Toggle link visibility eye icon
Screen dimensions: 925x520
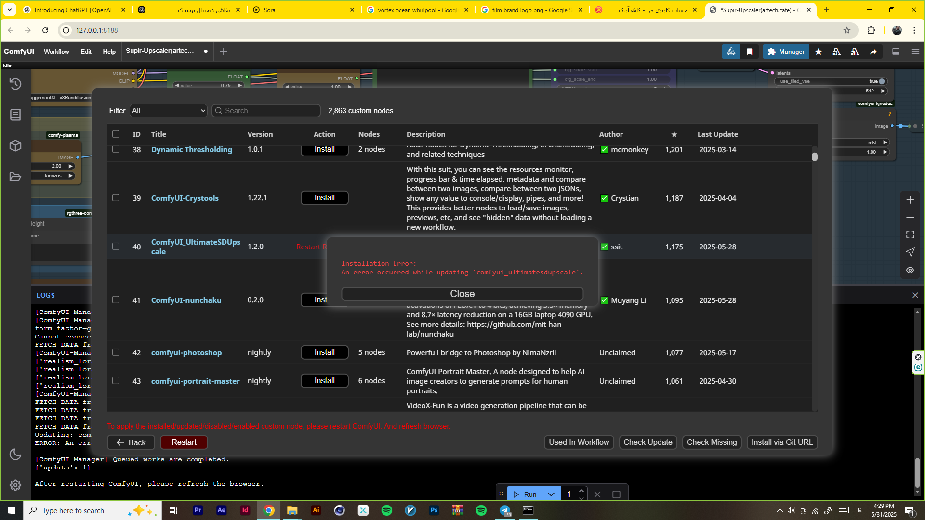coord(910,270)
